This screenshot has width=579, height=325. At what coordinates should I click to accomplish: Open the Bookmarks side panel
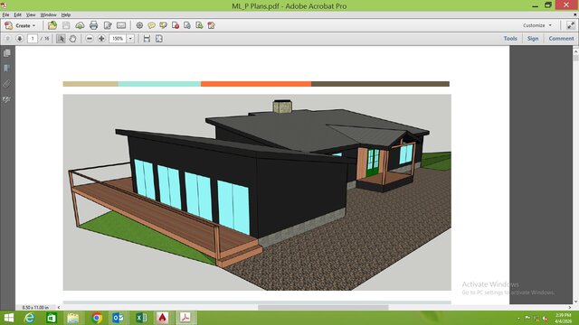pyautogui.click(x=6, y=69)
